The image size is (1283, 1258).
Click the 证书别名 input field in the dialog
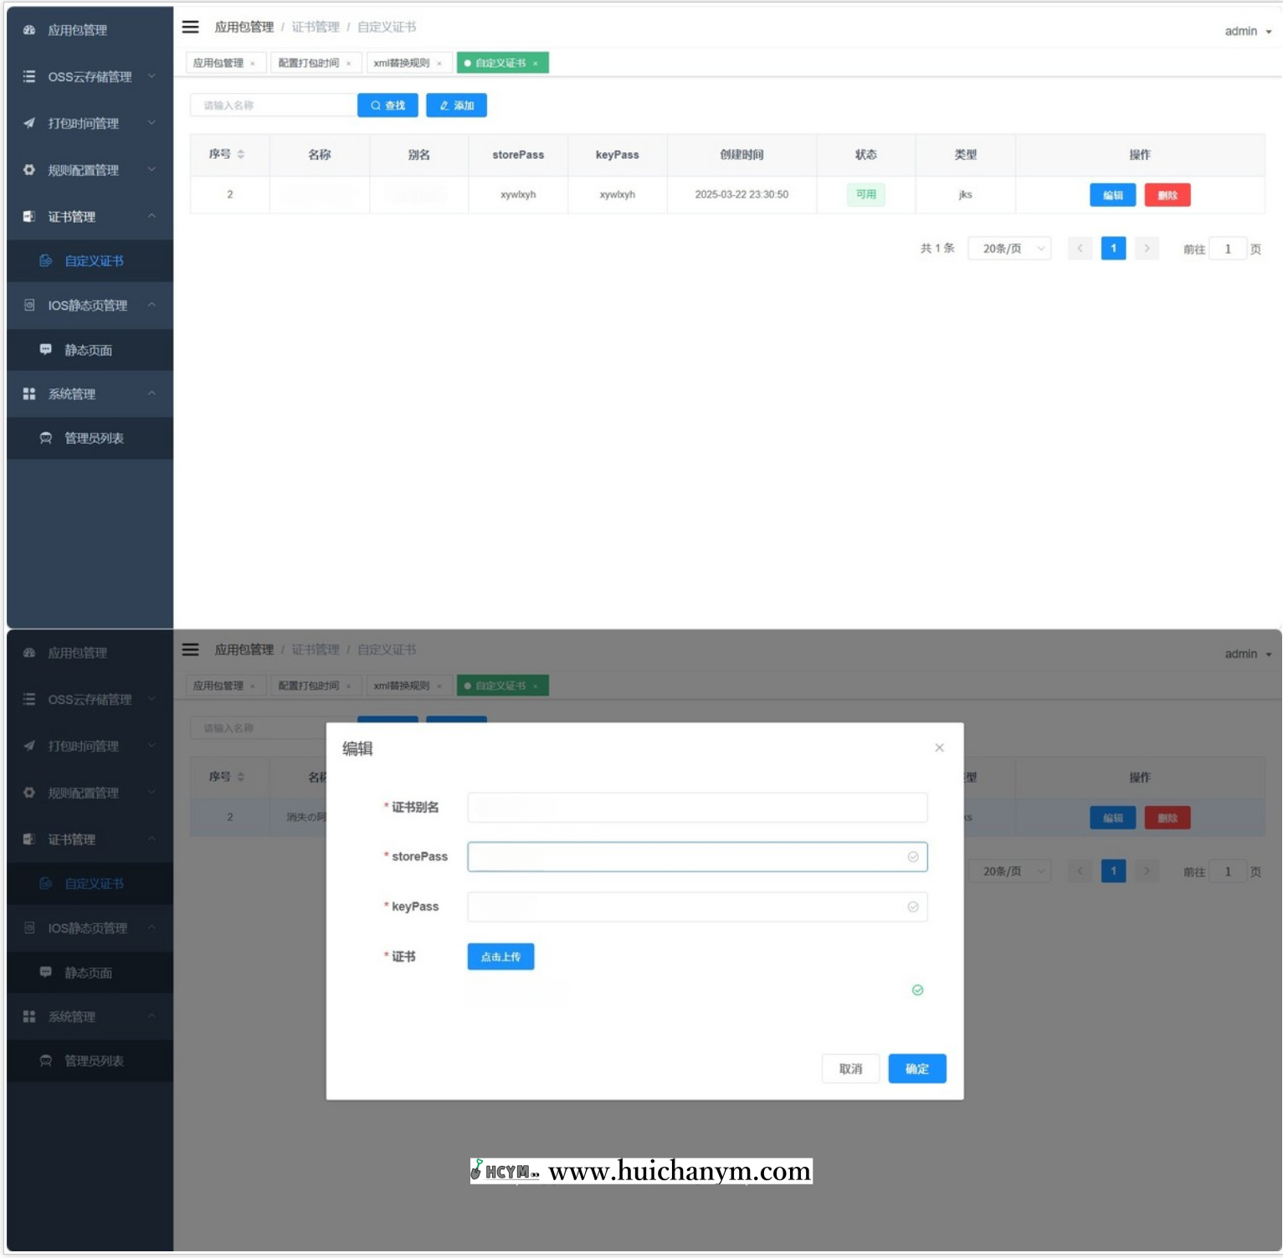pyautogui.click(x=697, y=808)
